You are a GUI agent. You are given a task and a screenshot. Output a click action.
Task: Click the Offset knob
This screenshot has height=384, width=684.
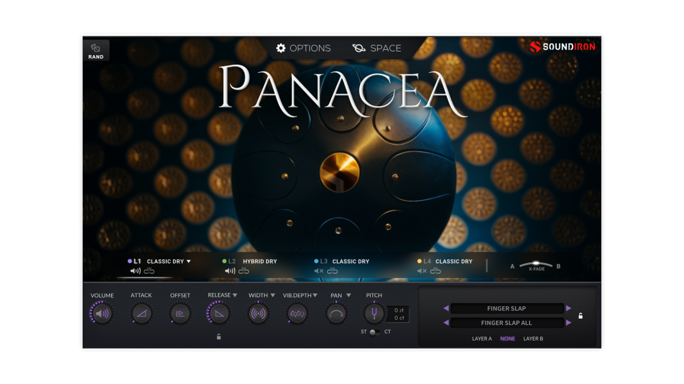click(x=180, y=313)
